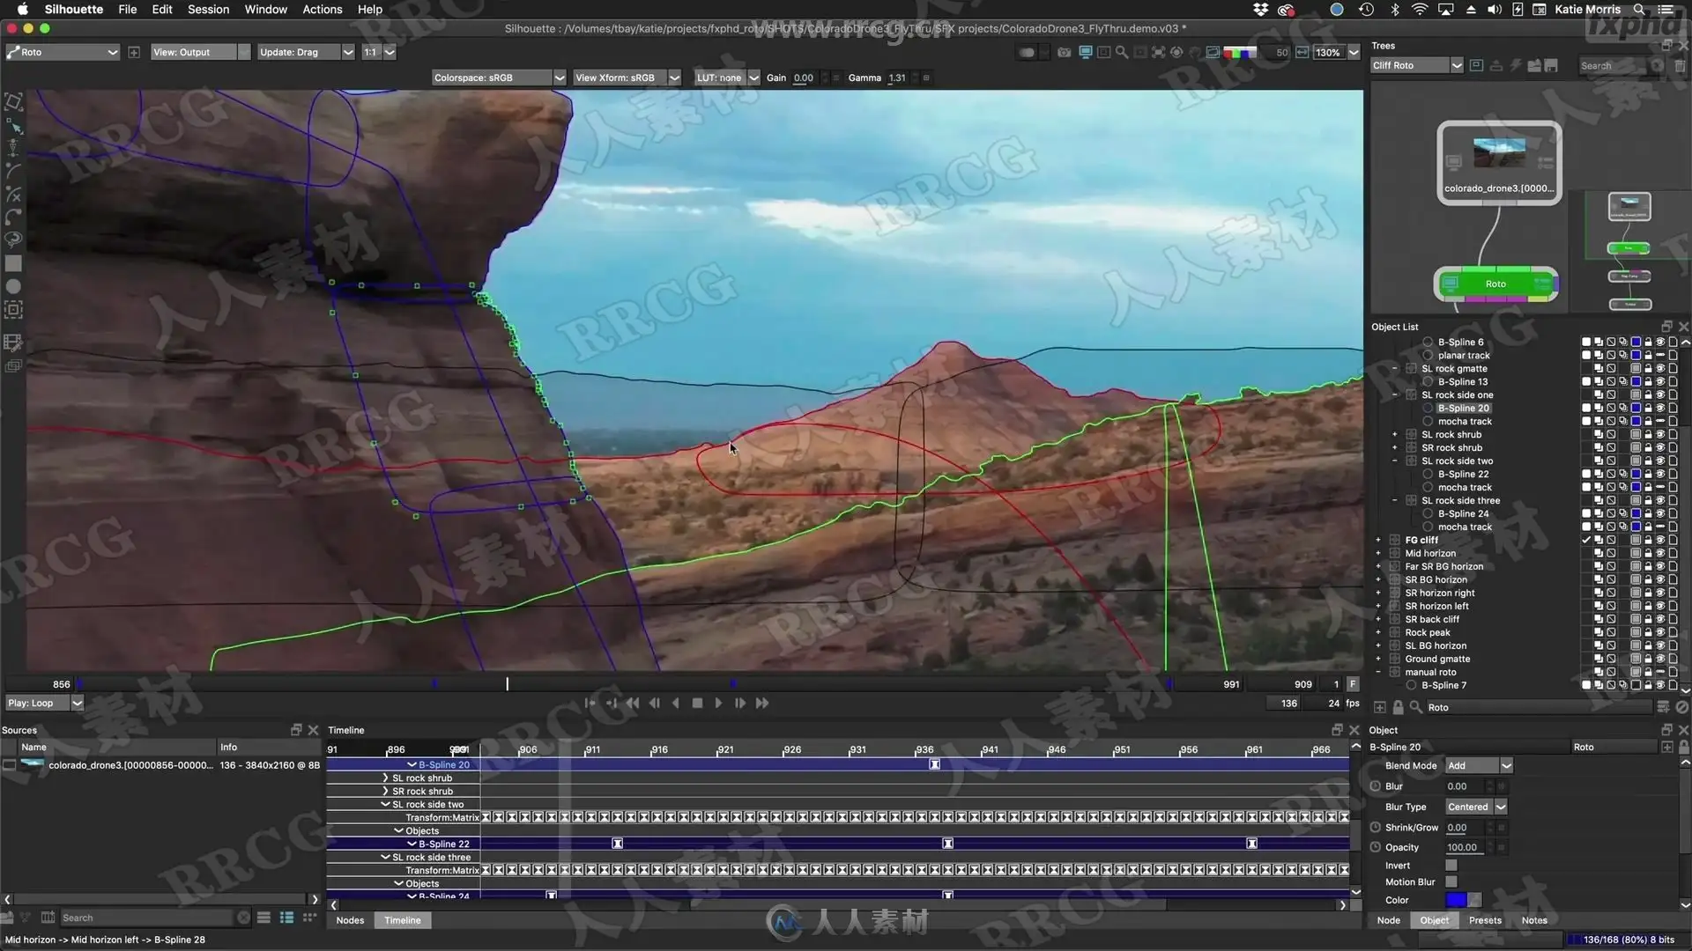Click the play forward button
Image resolution: width=1692 pixels, height=951 pixels.
pyautogui.click(x=718, y=703)
